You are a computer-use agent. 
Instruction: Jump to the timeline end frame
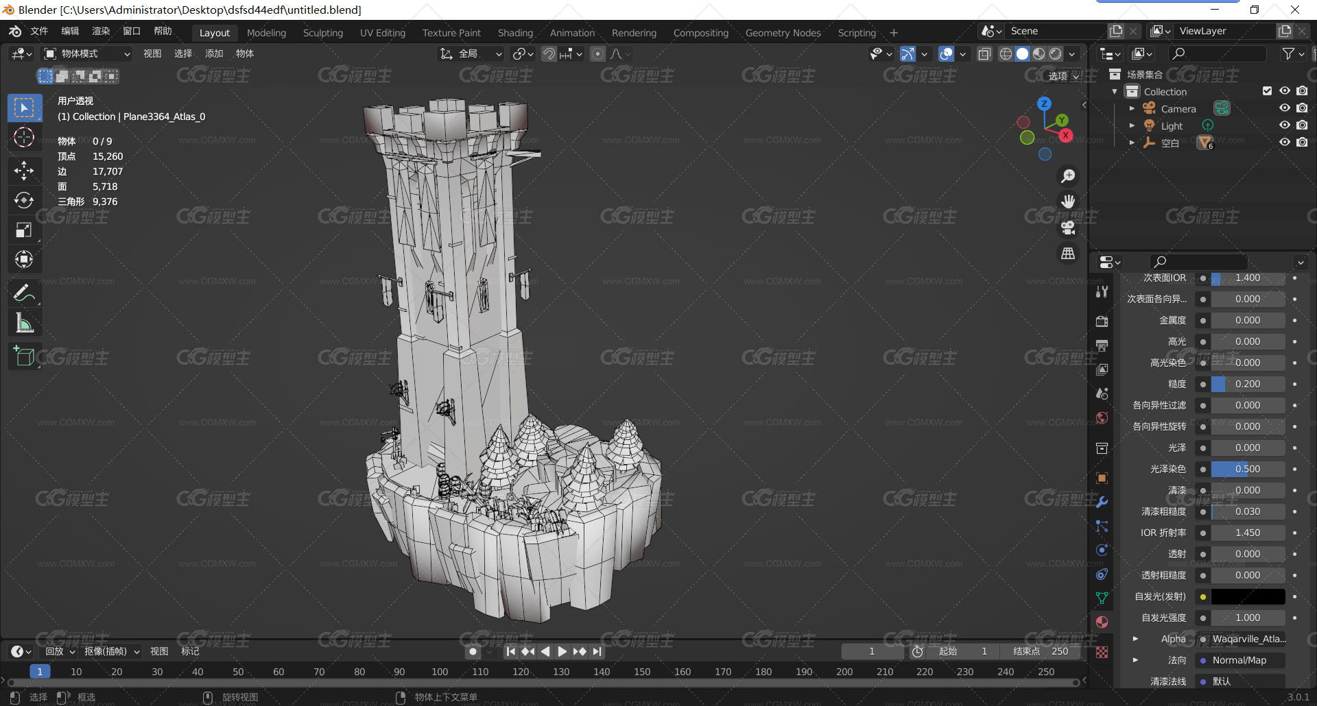597,651
